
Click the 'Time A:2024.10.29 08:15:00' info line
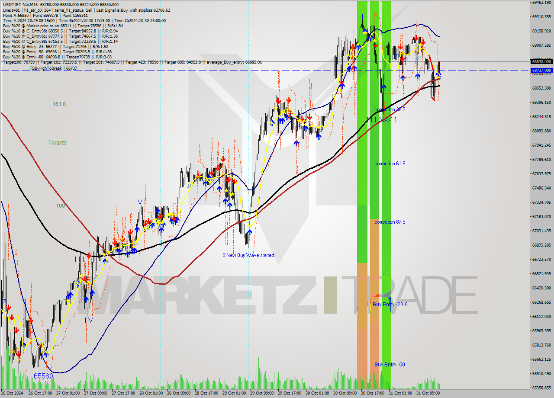pos(84,20)
